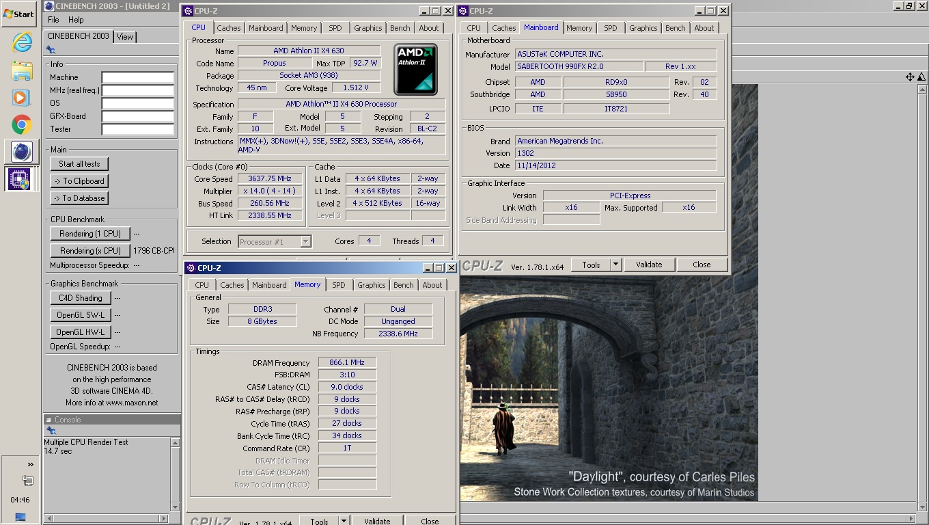Click the AMD Athlon II processor logo

click(415, 70)
